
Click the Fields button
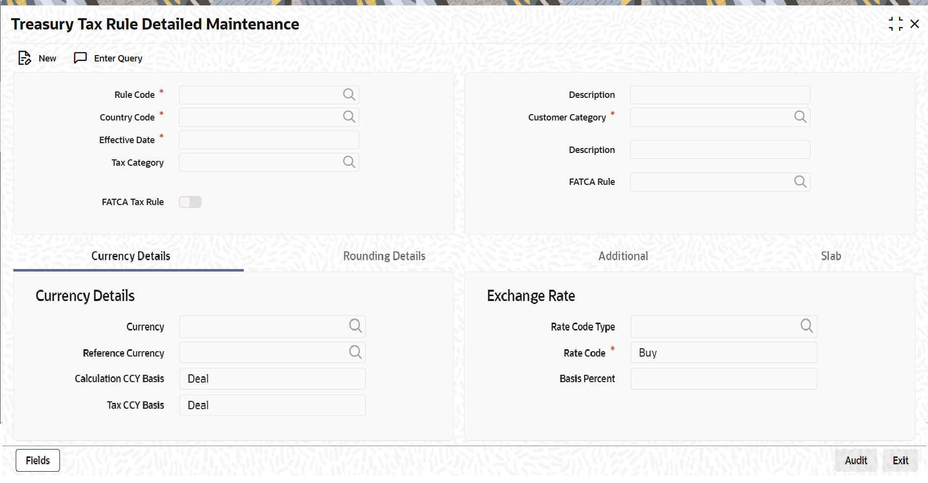(38, 460)
